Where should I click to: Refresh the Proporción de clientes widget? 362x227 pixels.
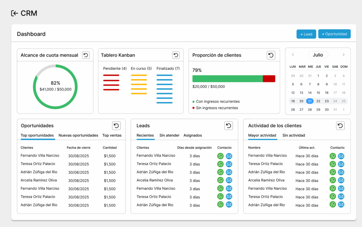pos(271,55)
